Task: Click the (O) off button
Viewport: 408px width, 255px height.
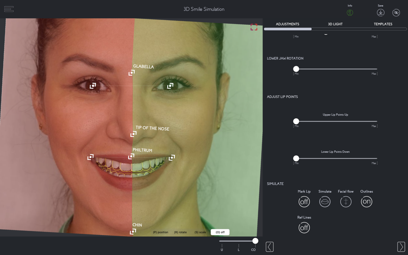Action: [220, 232]
